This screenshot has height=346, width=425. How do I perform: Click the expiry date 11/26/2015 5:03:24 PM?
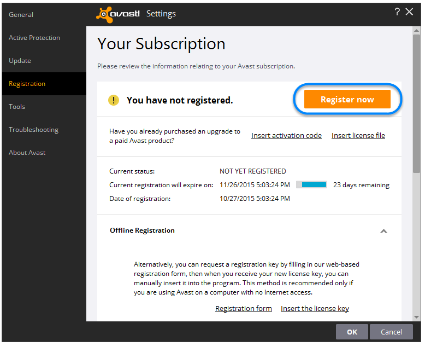click(255, 185)
